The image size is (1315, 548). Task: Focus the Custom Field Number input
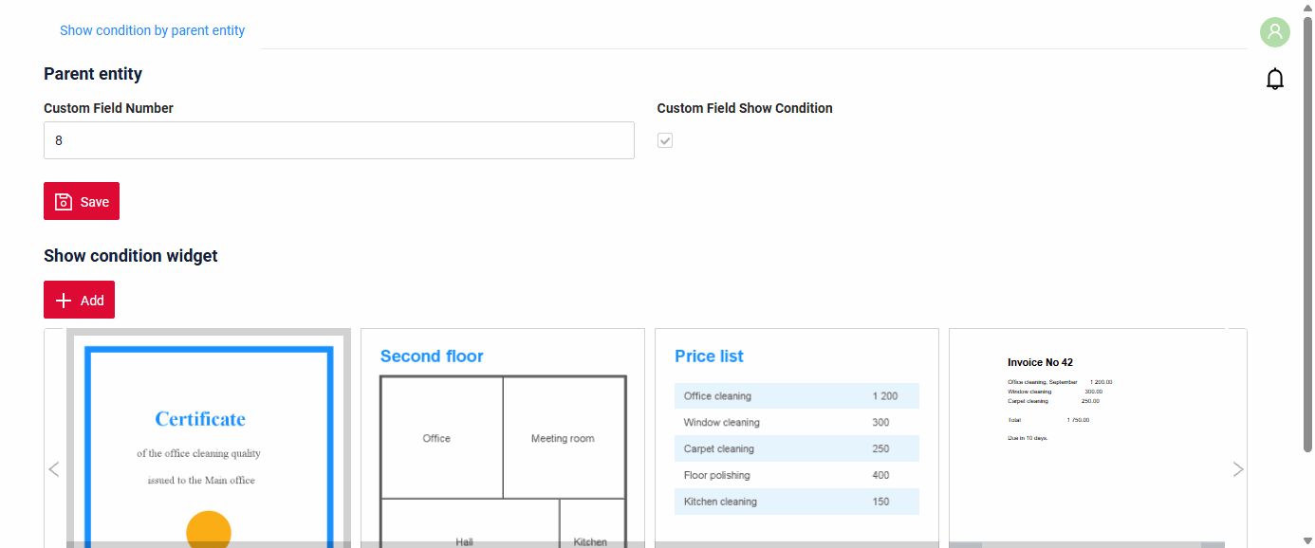tap(339, 140)
